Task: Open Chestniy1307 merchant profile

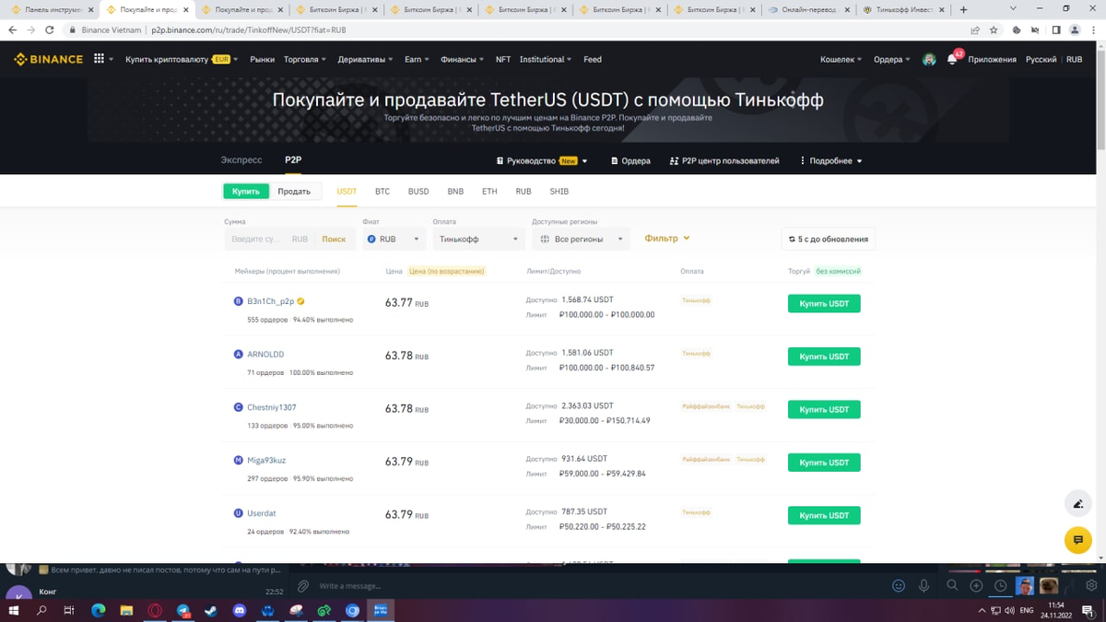Action: (271, 407)
